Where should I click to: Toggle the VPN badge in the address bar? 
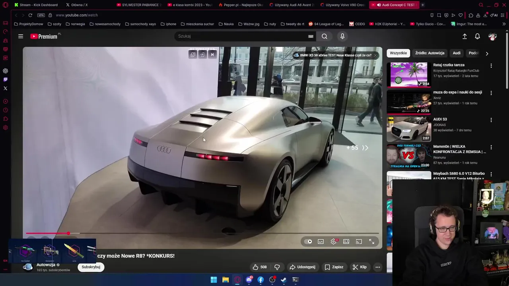click(x=41, y=15)
